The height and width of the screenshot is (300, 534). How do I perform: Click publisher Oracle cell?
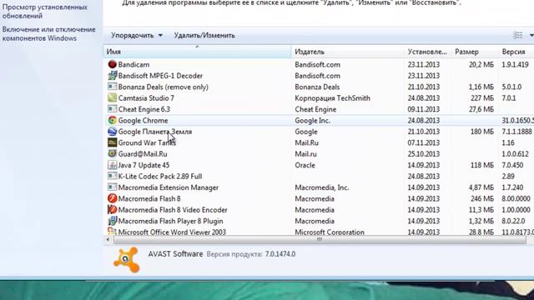(x=305, y=165)
